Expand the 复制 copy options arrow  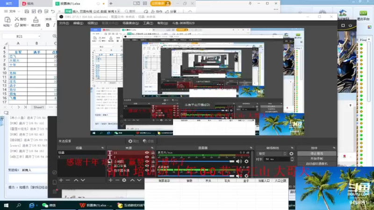point(28,25)
